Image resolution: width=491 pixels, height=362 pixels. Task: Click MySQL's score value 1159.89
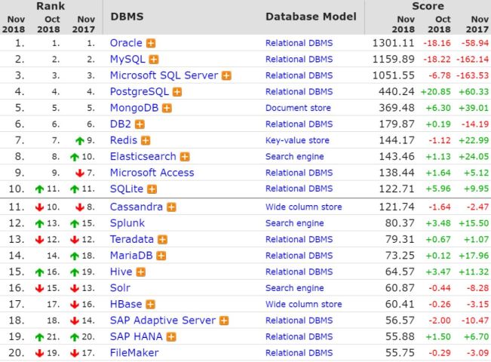393,60
